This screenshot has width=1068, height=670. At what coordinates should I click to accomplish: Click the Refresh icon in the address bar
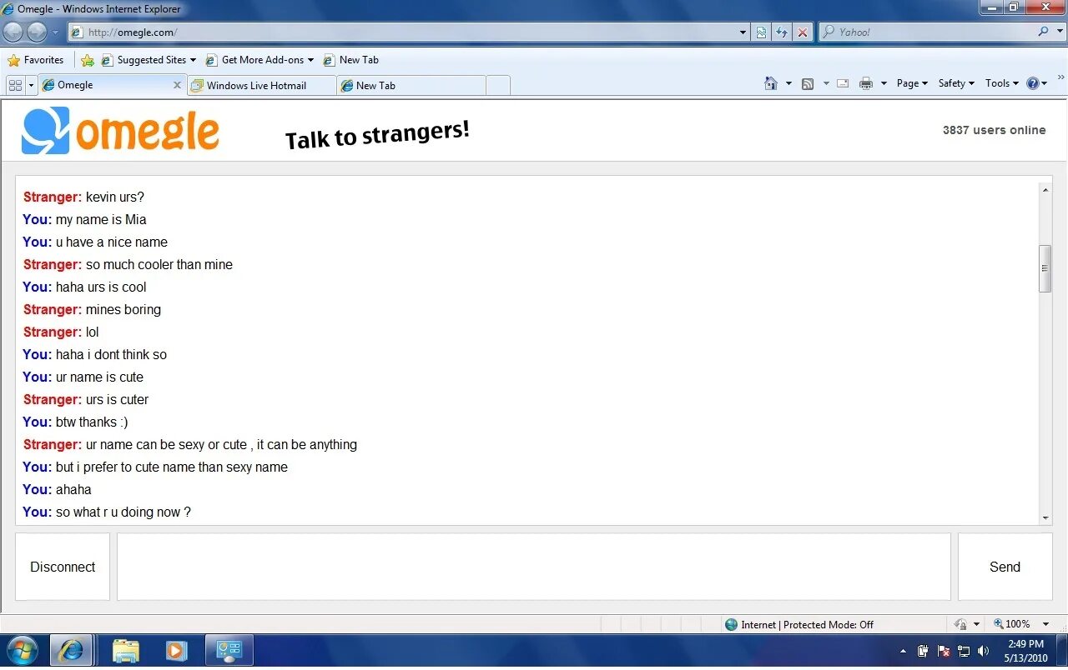tap(782, 32)
